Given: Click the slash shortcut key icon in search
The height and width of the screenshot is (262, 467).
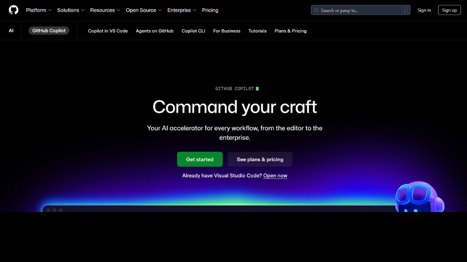Looking at the screenshot, I should tap(405, 10).
